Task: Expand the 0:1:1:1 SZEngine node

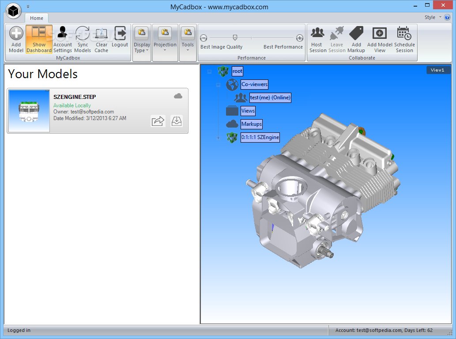Action: tap(219, 138)
